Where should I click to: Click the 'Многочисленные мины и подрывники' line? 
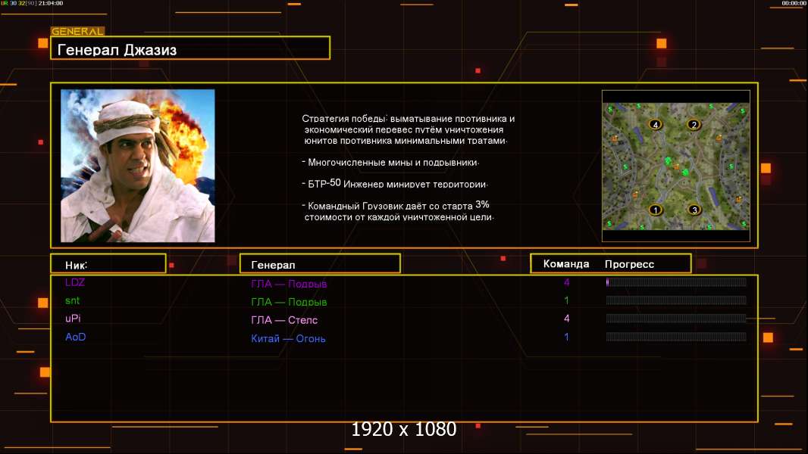coord(390,163)
